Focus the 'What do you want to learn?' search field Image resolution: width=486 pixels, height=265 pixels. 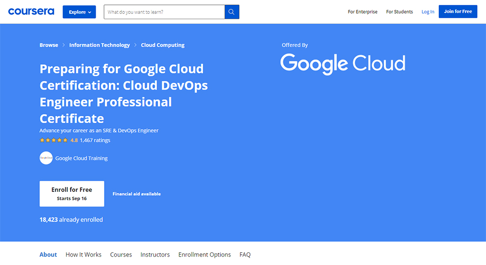pyautogui.click(x=164, y=12)
